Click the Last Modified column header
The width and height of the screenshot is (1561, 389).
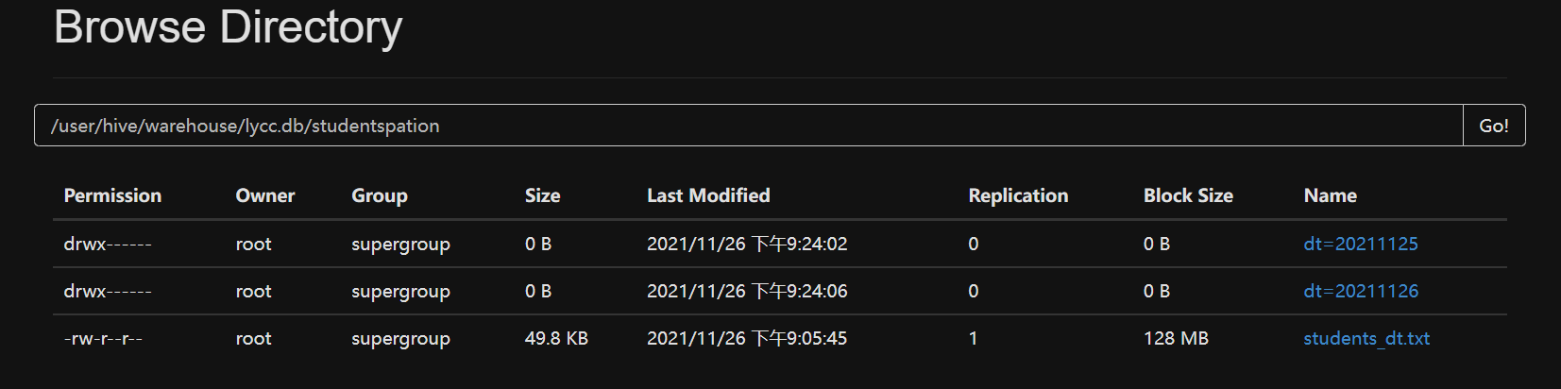tap(708, 195)
